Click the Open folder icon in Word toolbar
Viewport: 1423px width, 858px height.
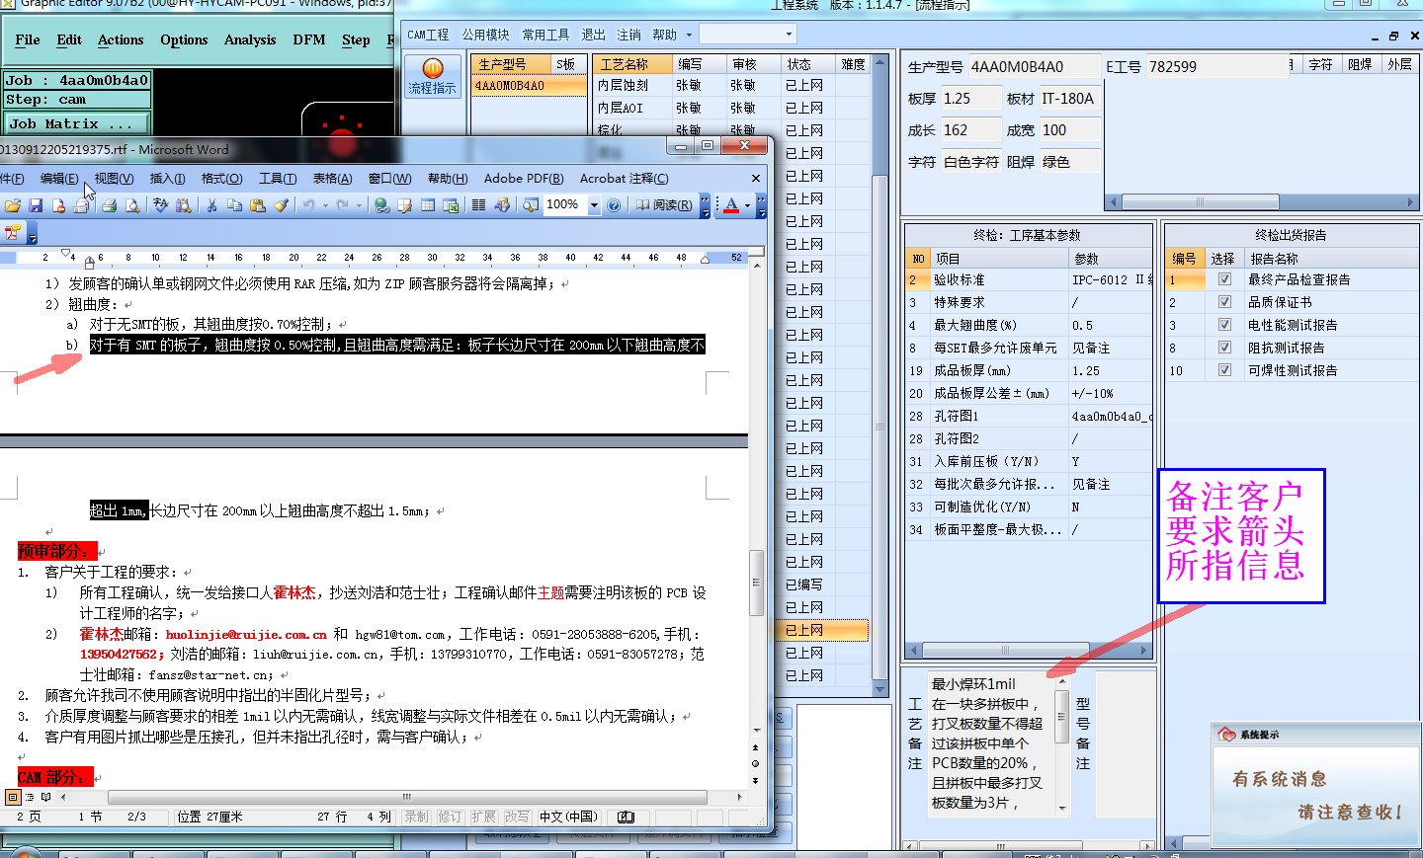[x=13, y=205]
